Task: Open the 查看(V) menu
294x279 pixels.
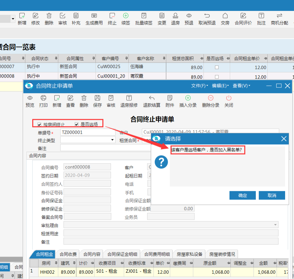Action: [241, 86]
